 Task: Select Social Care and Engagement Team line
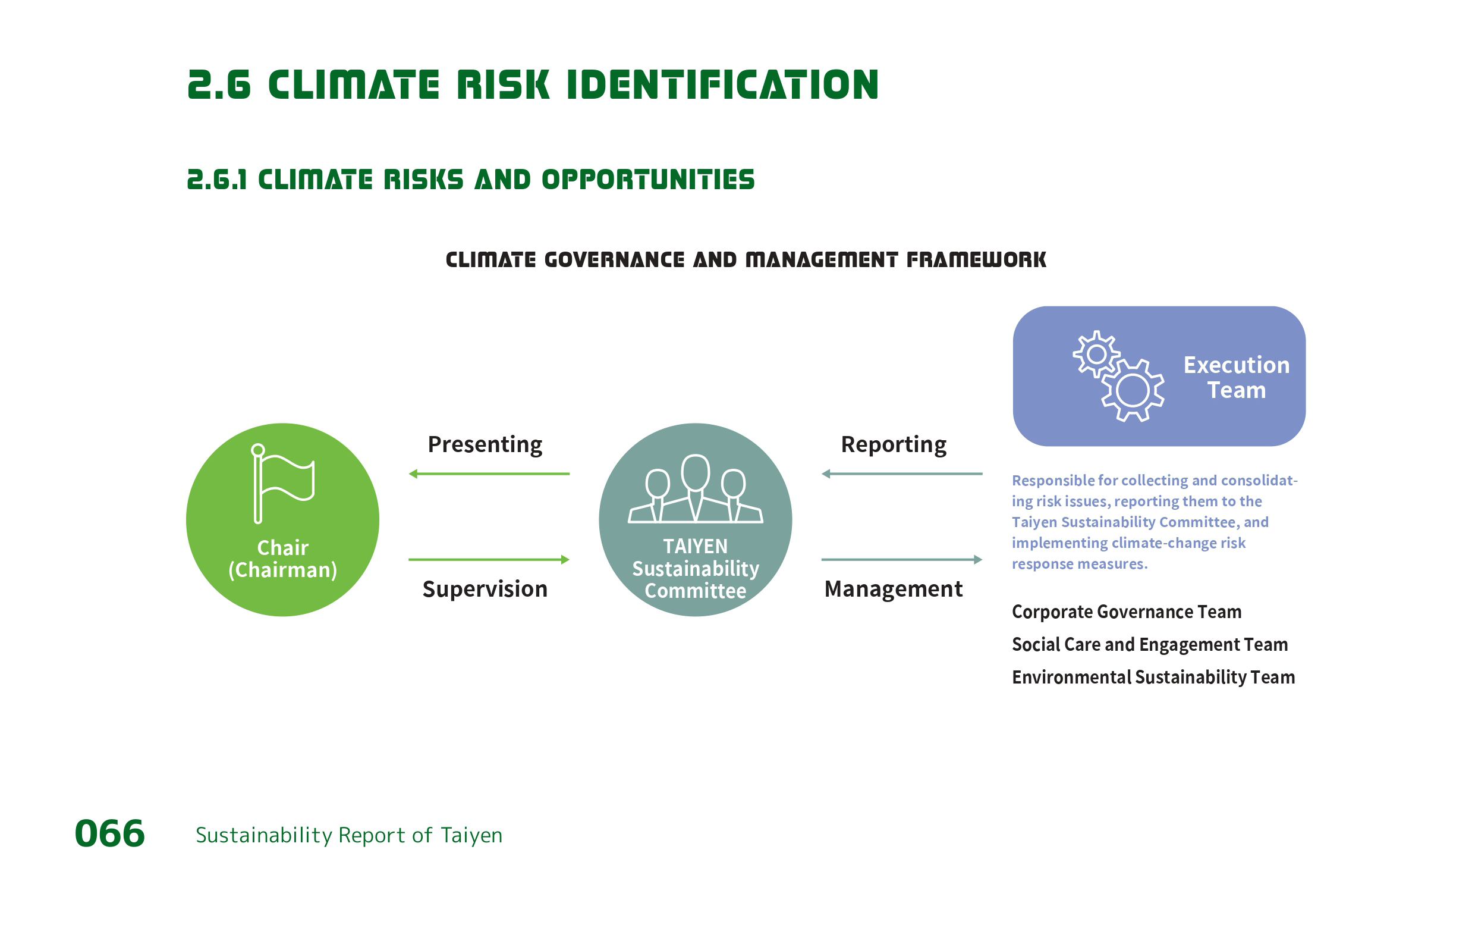[x=1149, y=644]
